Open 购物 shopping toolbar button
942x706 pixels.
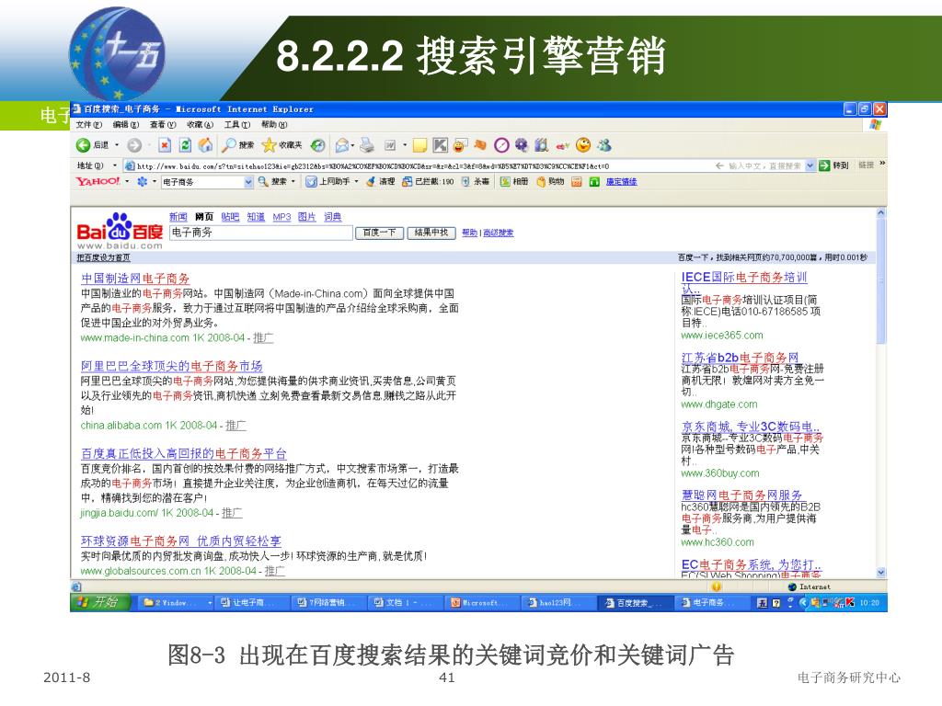[x=550, y=181]
